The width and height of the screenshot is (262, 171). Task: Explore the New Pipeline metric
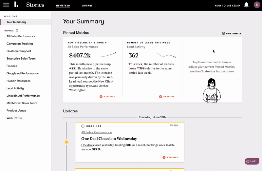pos(107,97)
